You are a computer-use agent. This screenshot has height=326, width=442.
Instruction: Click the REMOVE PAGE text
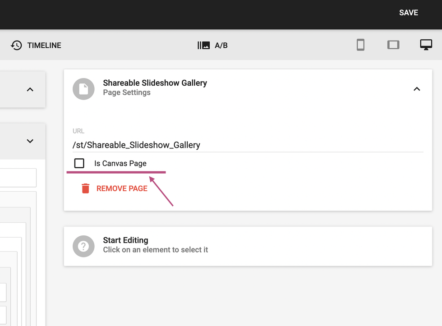(122, 188)
